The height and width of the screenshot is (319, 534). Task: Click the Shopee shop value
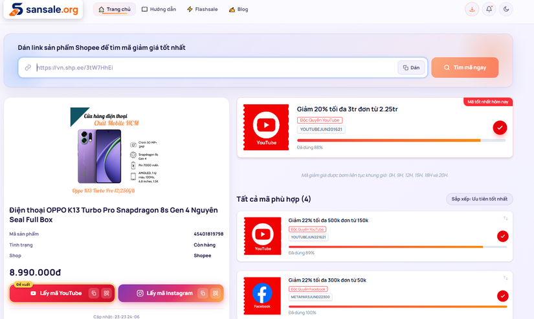[x=203, y=256]
